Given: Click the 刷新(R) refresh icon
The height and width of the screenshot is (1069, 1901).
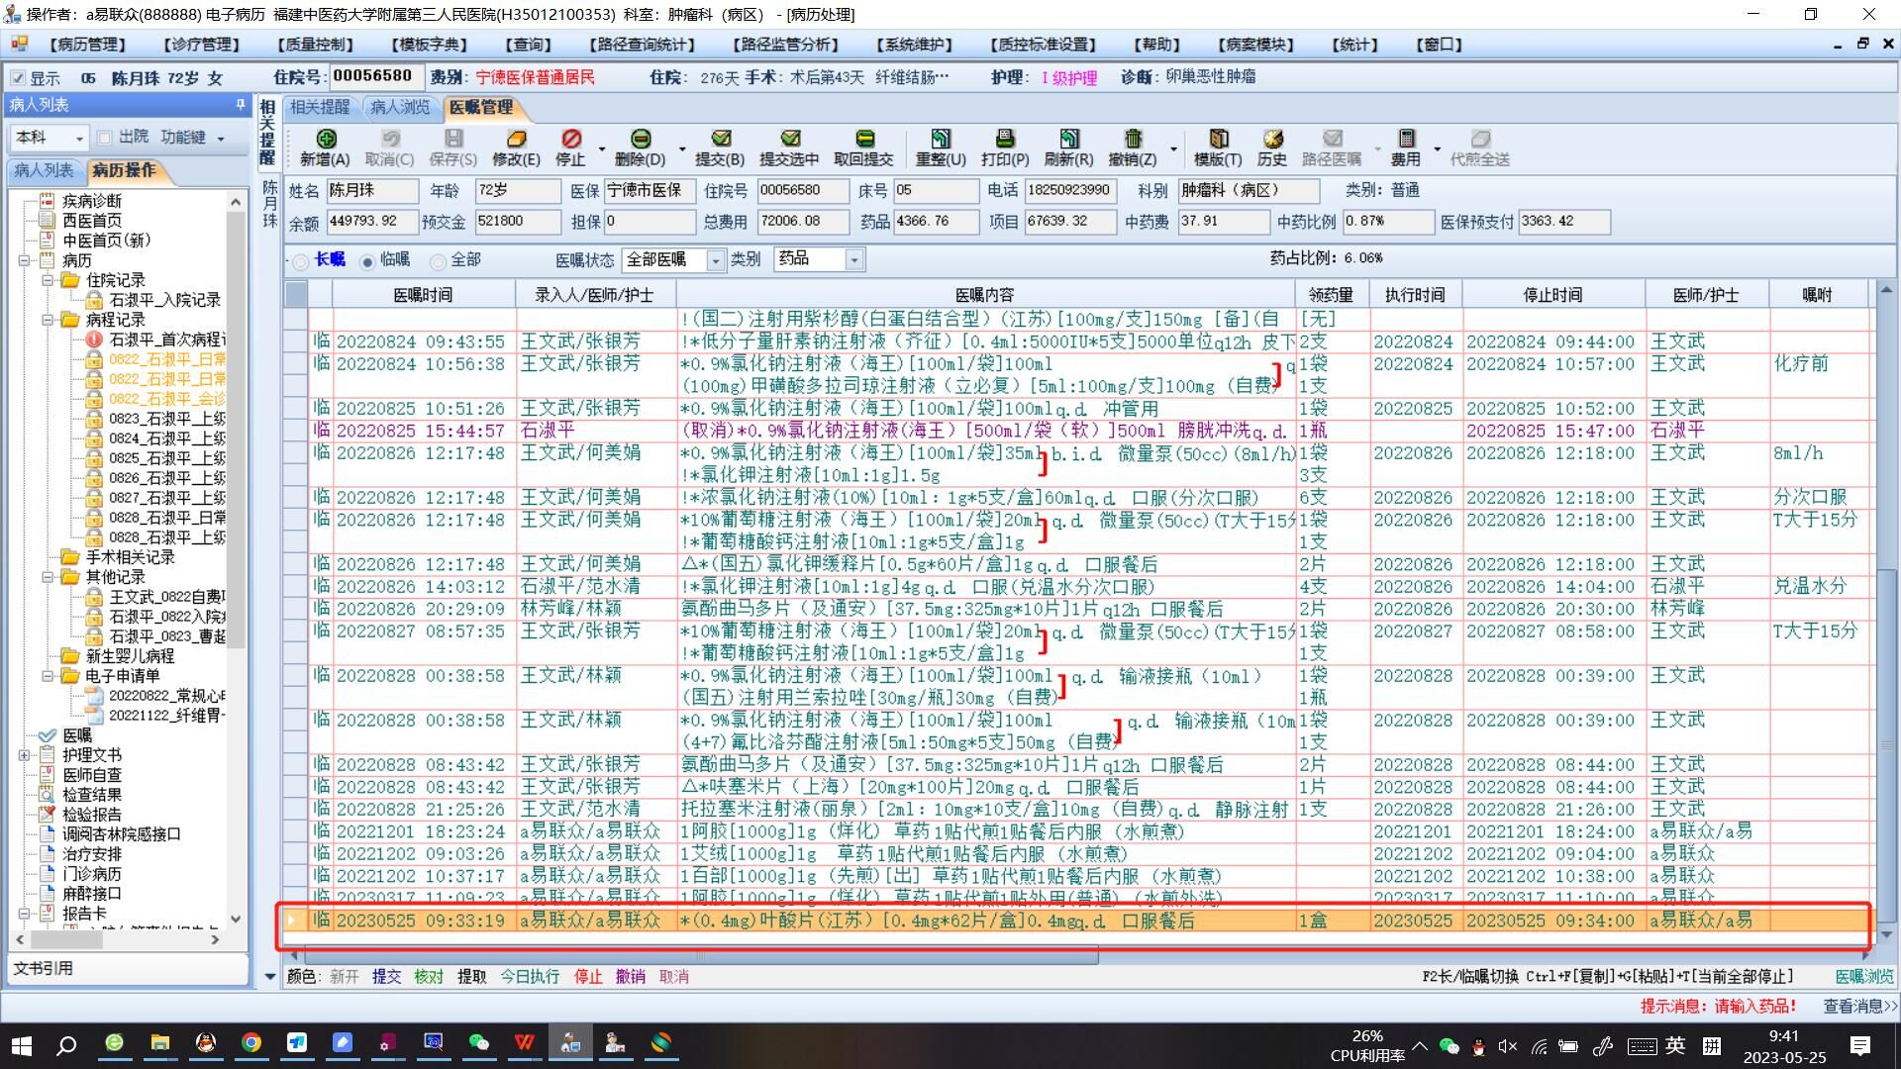Looking at the screenshot, I should tap(1068, 140).
